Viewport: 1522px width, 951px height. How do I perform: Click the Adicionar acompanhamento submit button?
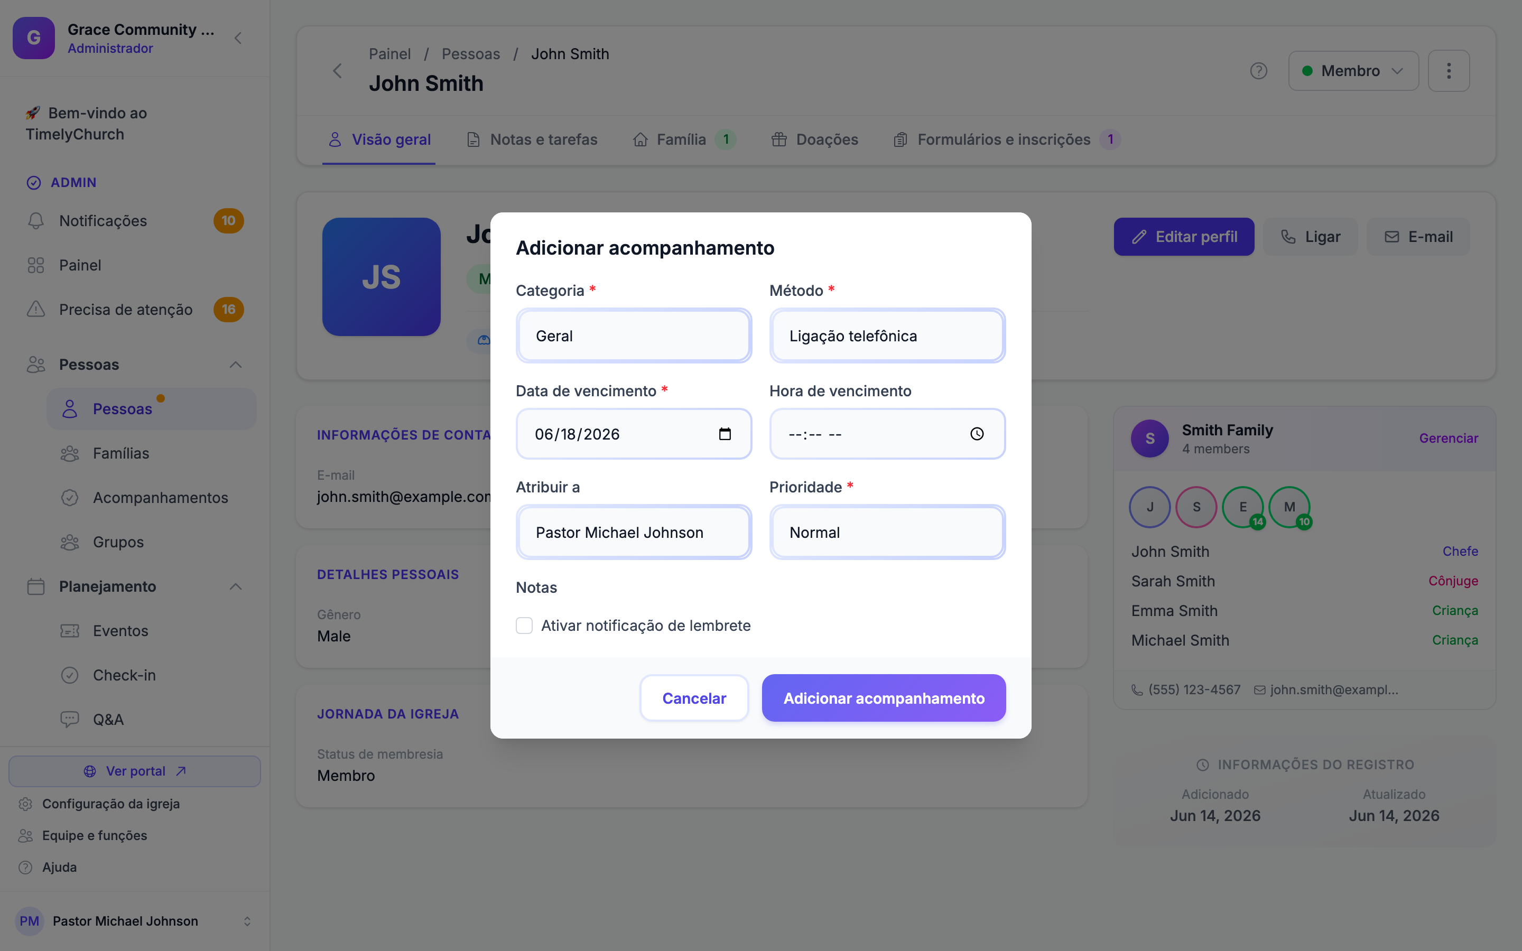[x=884, y=698]
